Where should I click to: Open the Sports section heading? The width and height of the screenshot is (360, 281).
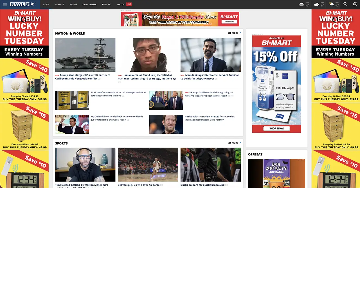(61, 143)
